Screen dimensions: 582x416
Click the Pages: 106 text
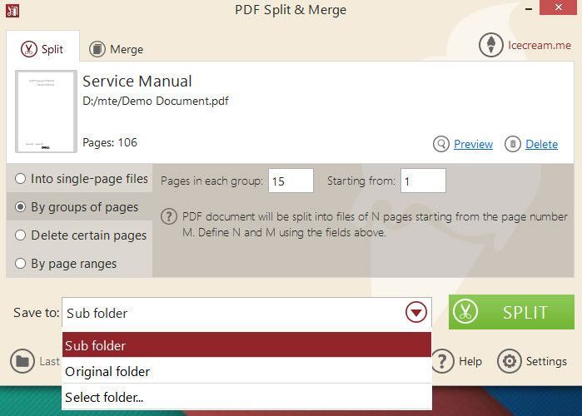coord(110,142)
